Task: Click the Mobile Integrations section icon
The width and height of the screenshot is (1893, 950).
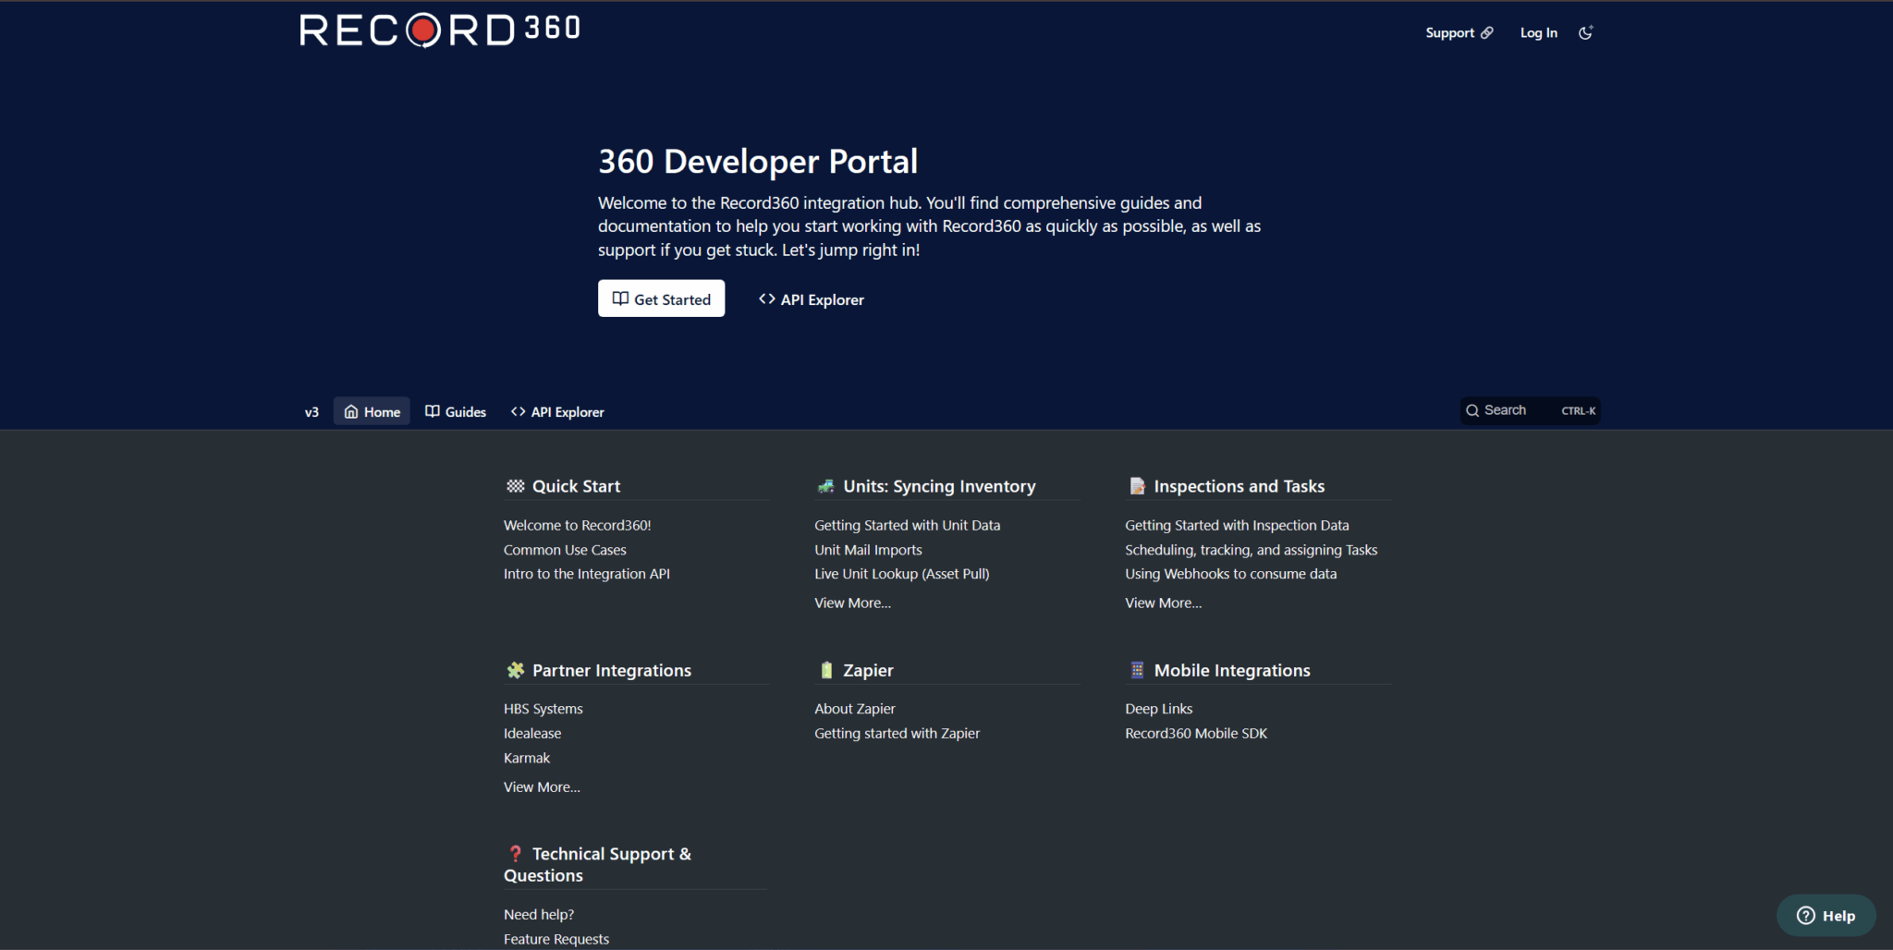Action: pyautogui.click(x=1136, y=669)
